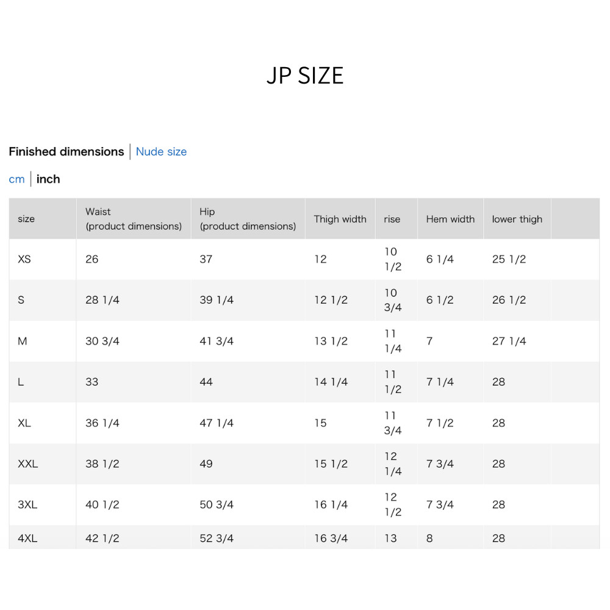Select inch unit option

click(48, 179)
